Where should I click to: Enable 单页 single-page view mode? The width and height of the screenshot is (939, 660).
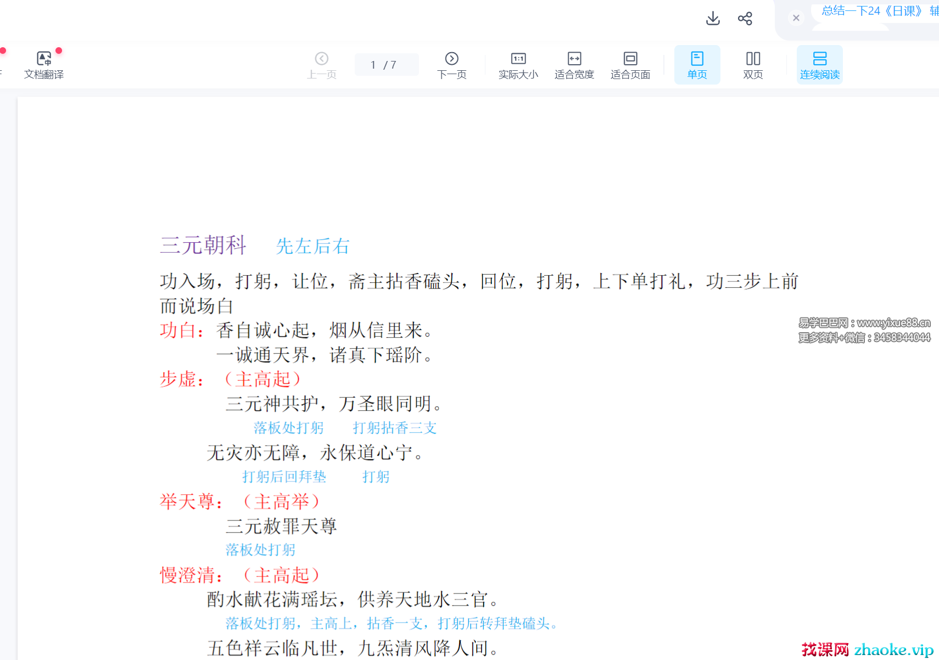[697, 64]
